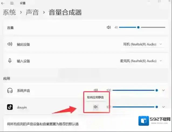Click the master volume slider handle
Viewport: 172px width, 132px height.
(x=138, y=27)
